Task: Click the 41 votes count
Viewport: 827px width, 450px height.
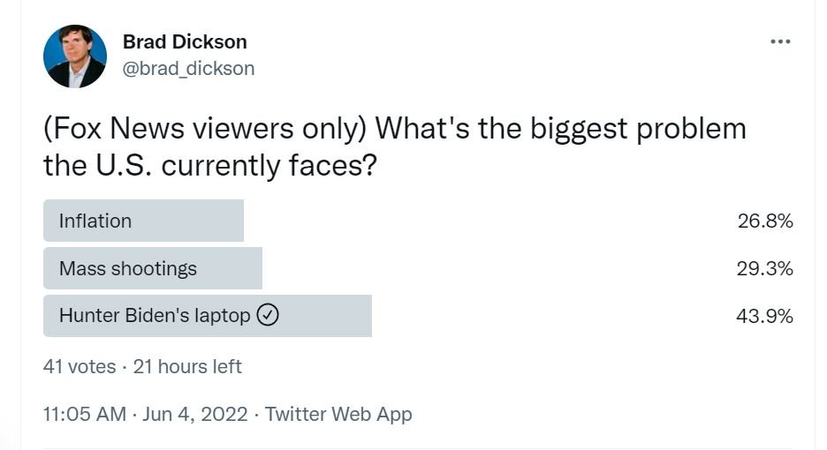Action: (80, 366)
